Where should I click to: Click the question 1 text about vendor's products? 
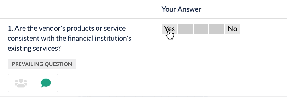pos(69,38)
